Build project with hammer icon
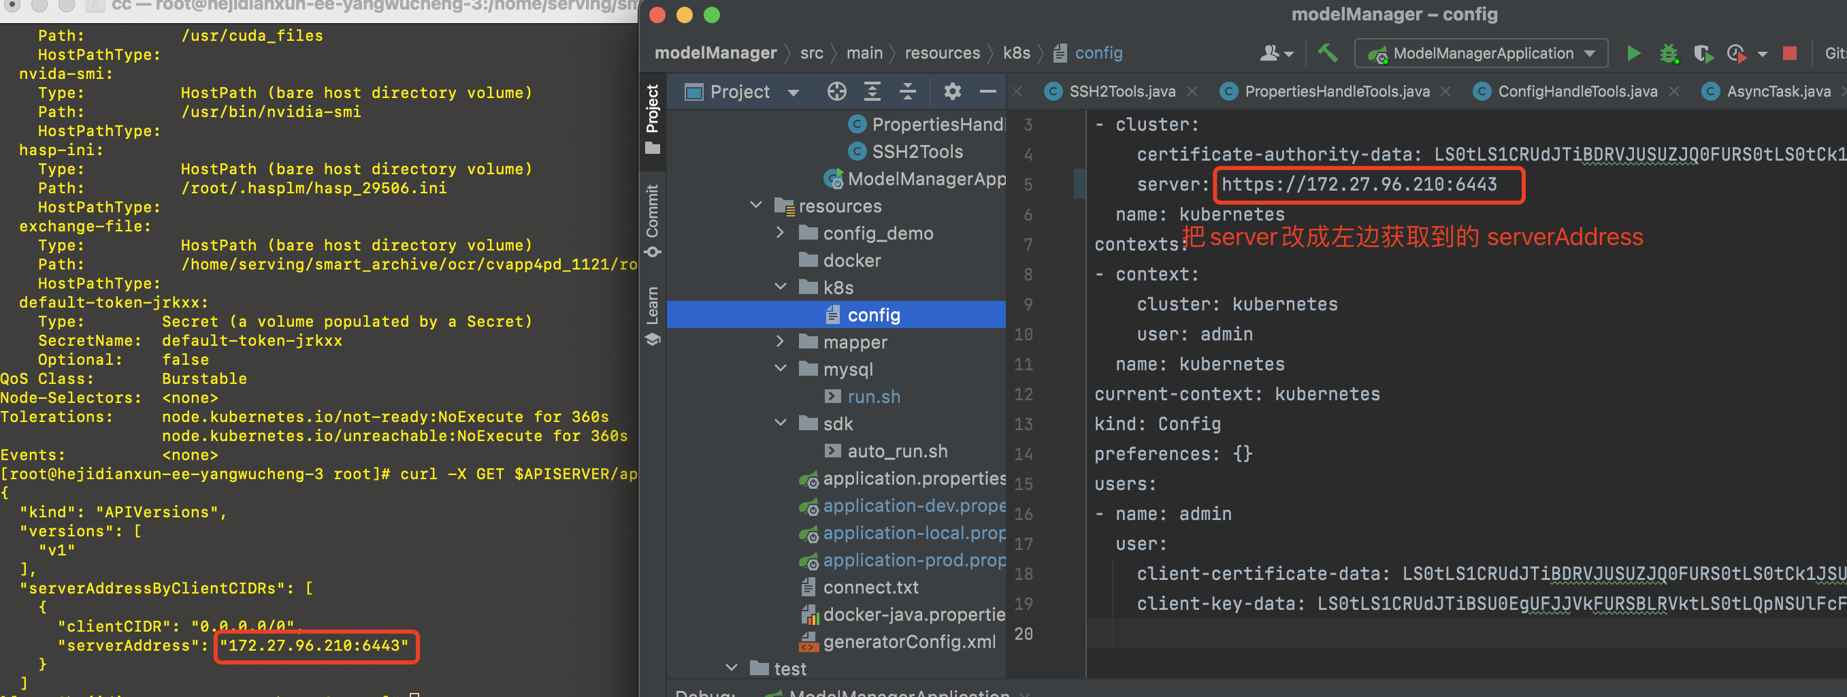This screenshot has width=1847, height=697. tap(1327, 53)
